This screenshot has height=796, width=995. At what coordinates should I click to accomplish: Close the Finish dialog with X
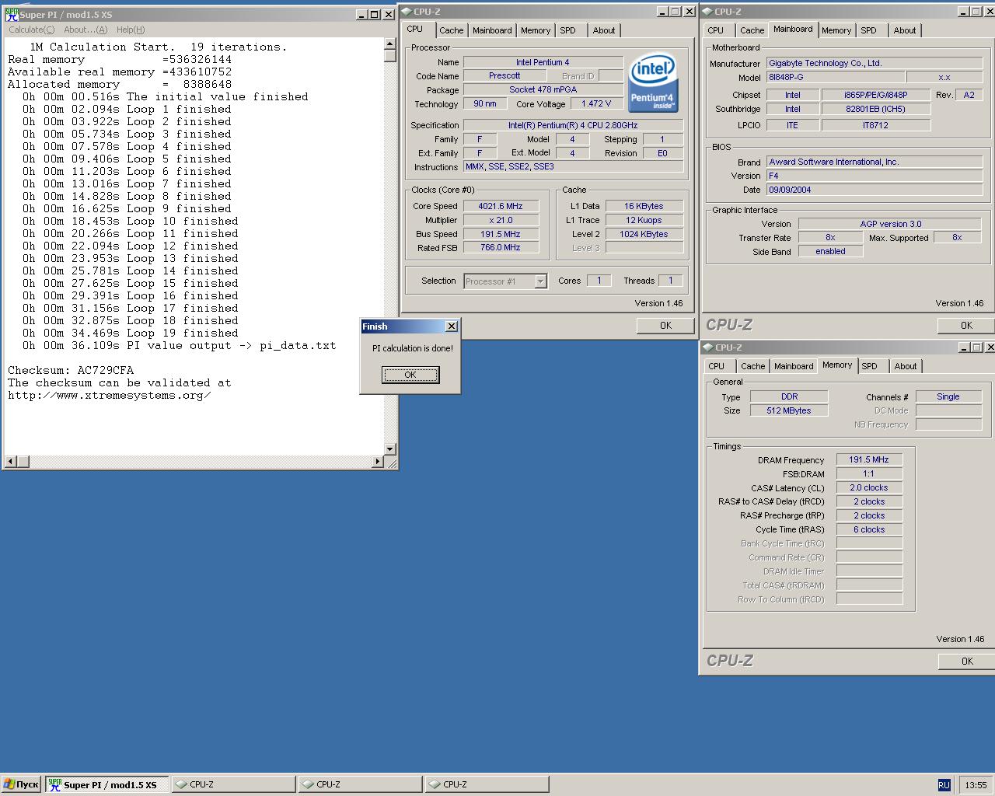click(x=451, y=326)
